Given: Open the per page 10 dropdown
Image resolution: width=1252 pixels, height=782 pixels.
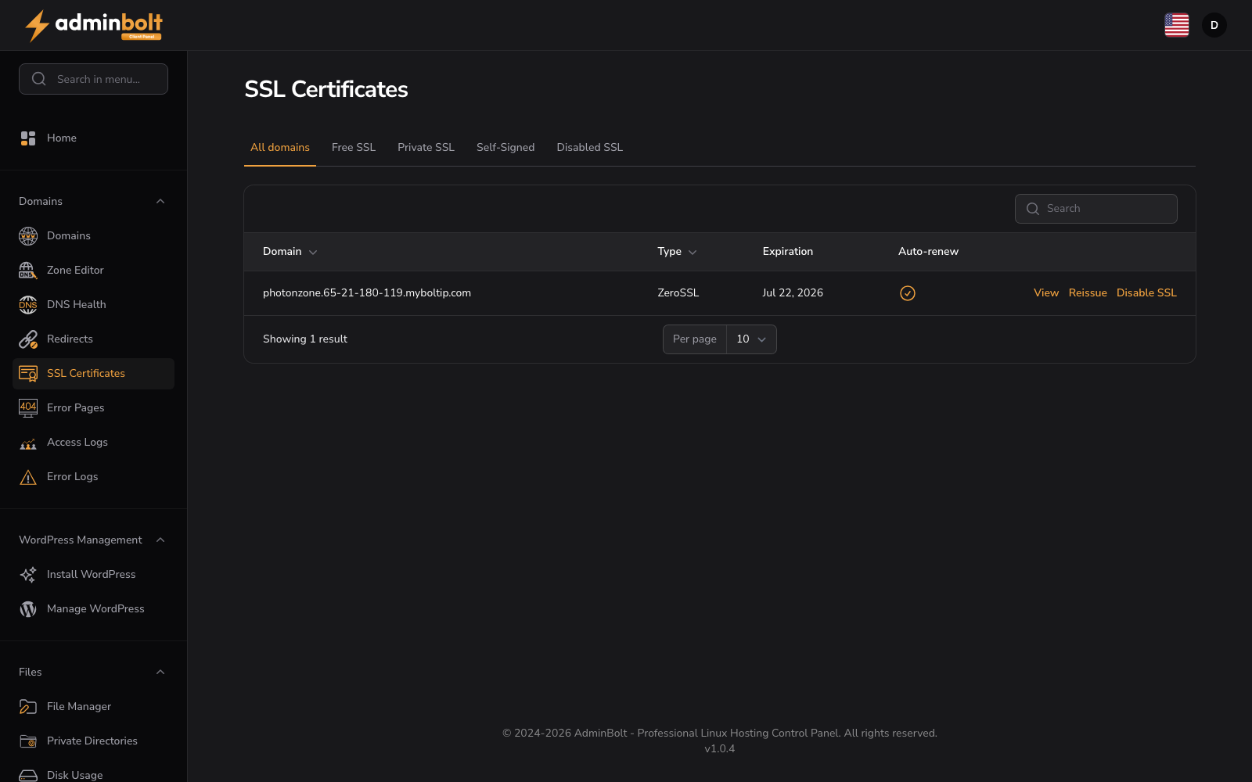Looking at the screenshot, I should (x=751, y=339).
